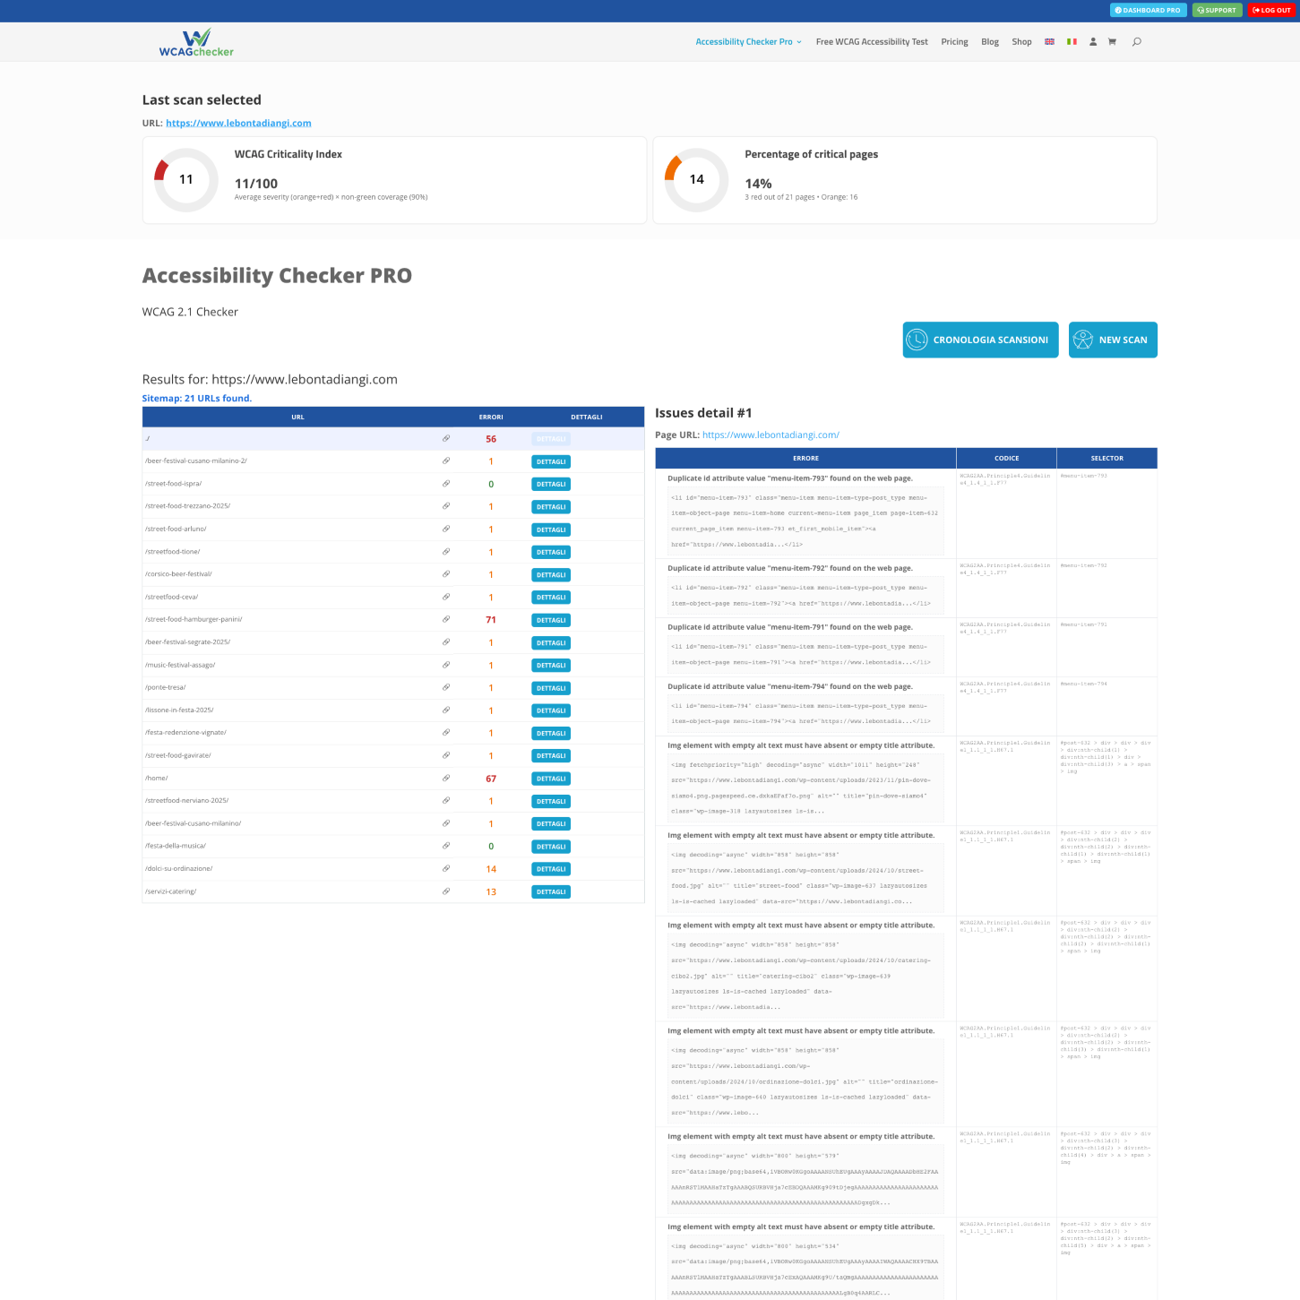The width and height of the screenshot is (1300, 1300).
Task: Open link icon for /beer-festival-cusano-milanino-2/
Action: [446, 461]
